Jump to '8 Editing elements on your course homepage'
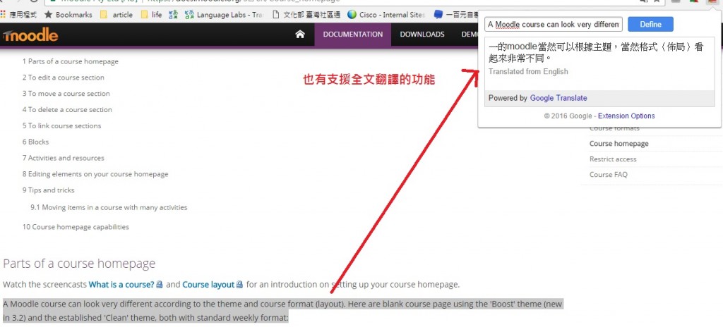This screenshot has width=723, height=327. 95,174
